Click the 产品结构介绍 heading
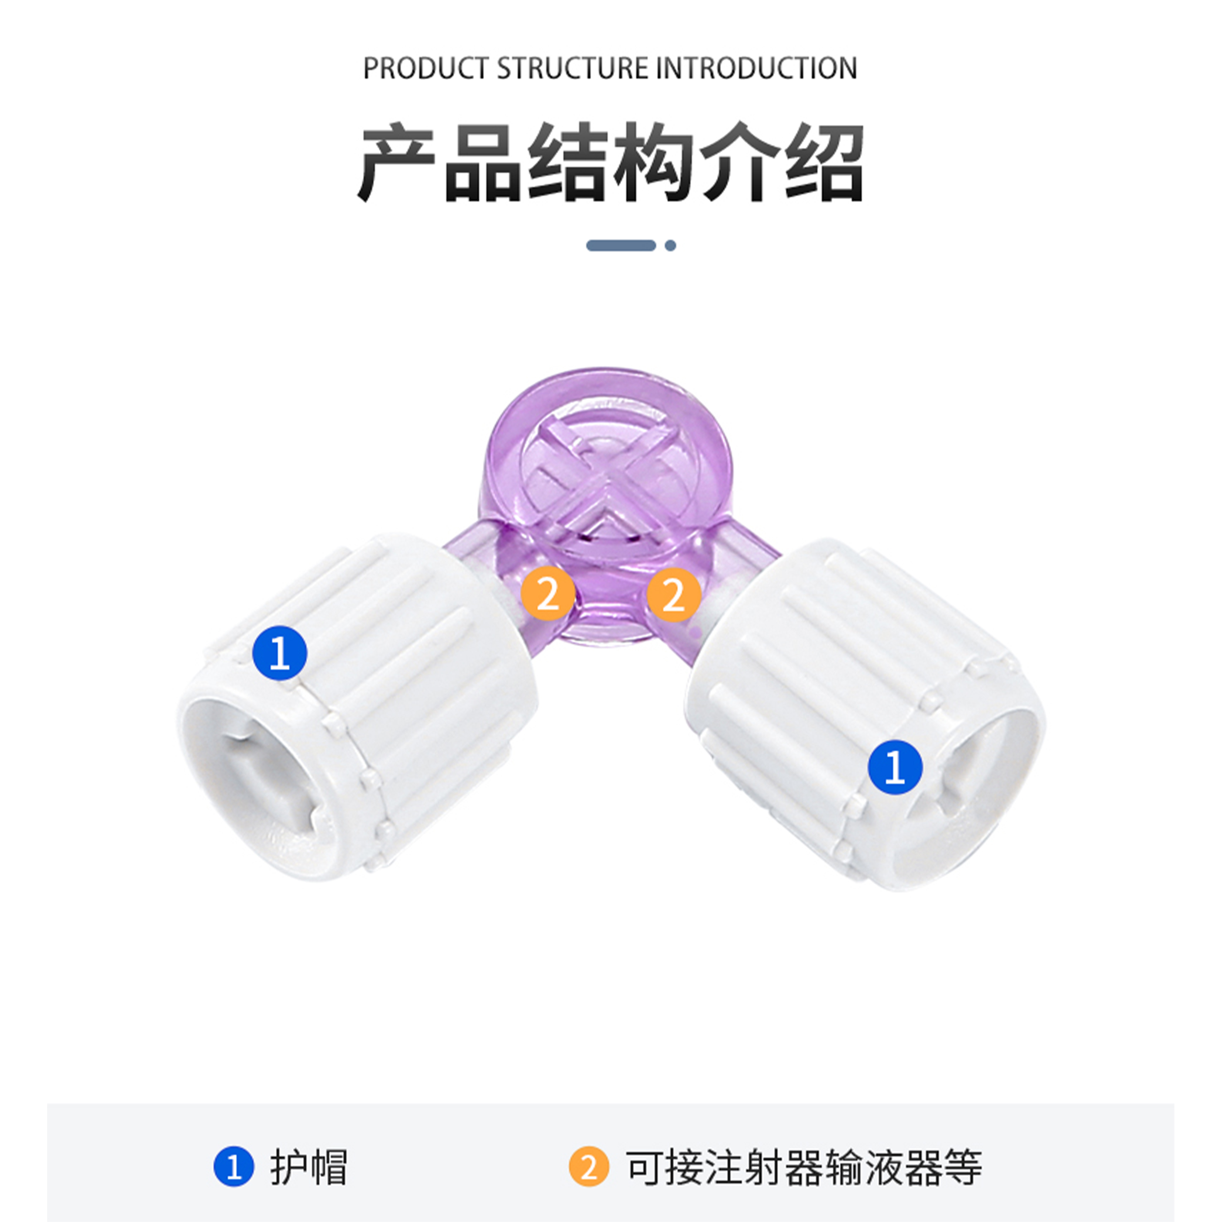Viewport: 1222px width, 1222px height. tap(611, 163)
